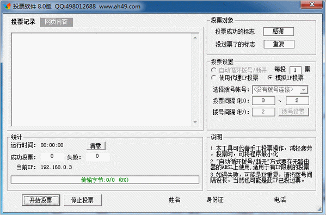Viewport: 326px width, 215px height.
Task: Click the 拨号设置 button
Action: pyautogui.click(x=293, y=112)
